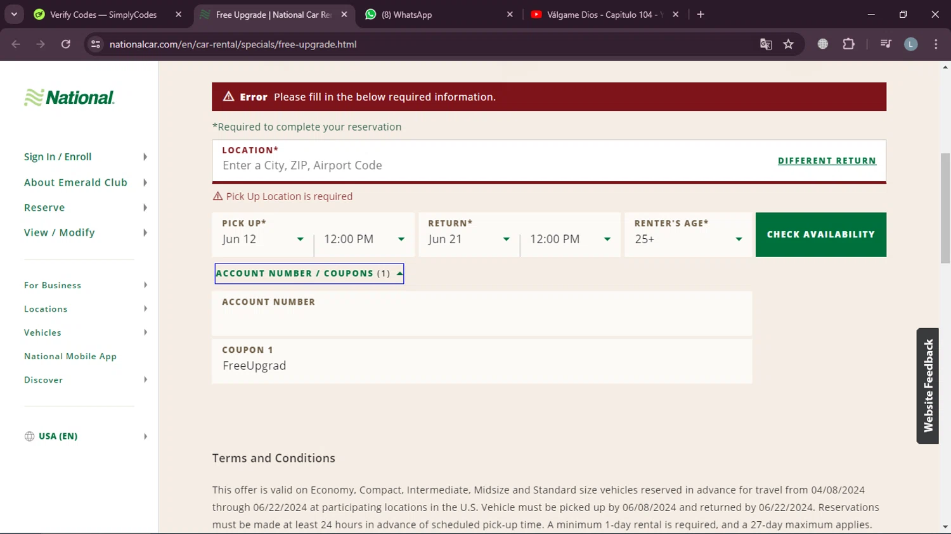
Task: Go forward with the browser forward arrow
Action: (41, 44)
